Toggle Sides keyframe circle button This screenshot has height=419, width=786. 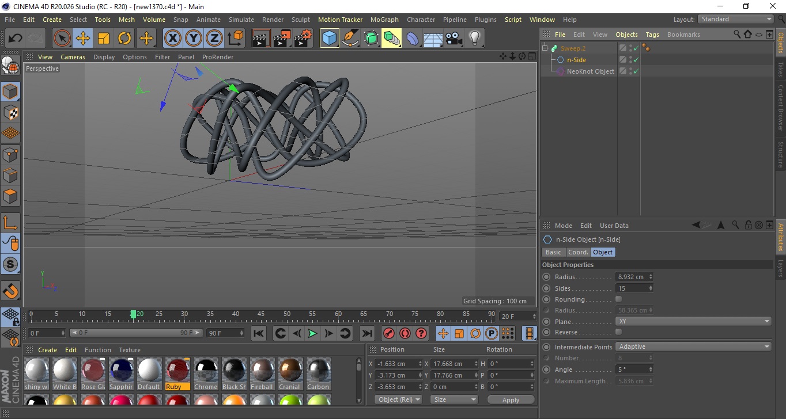tap(546, 288)
